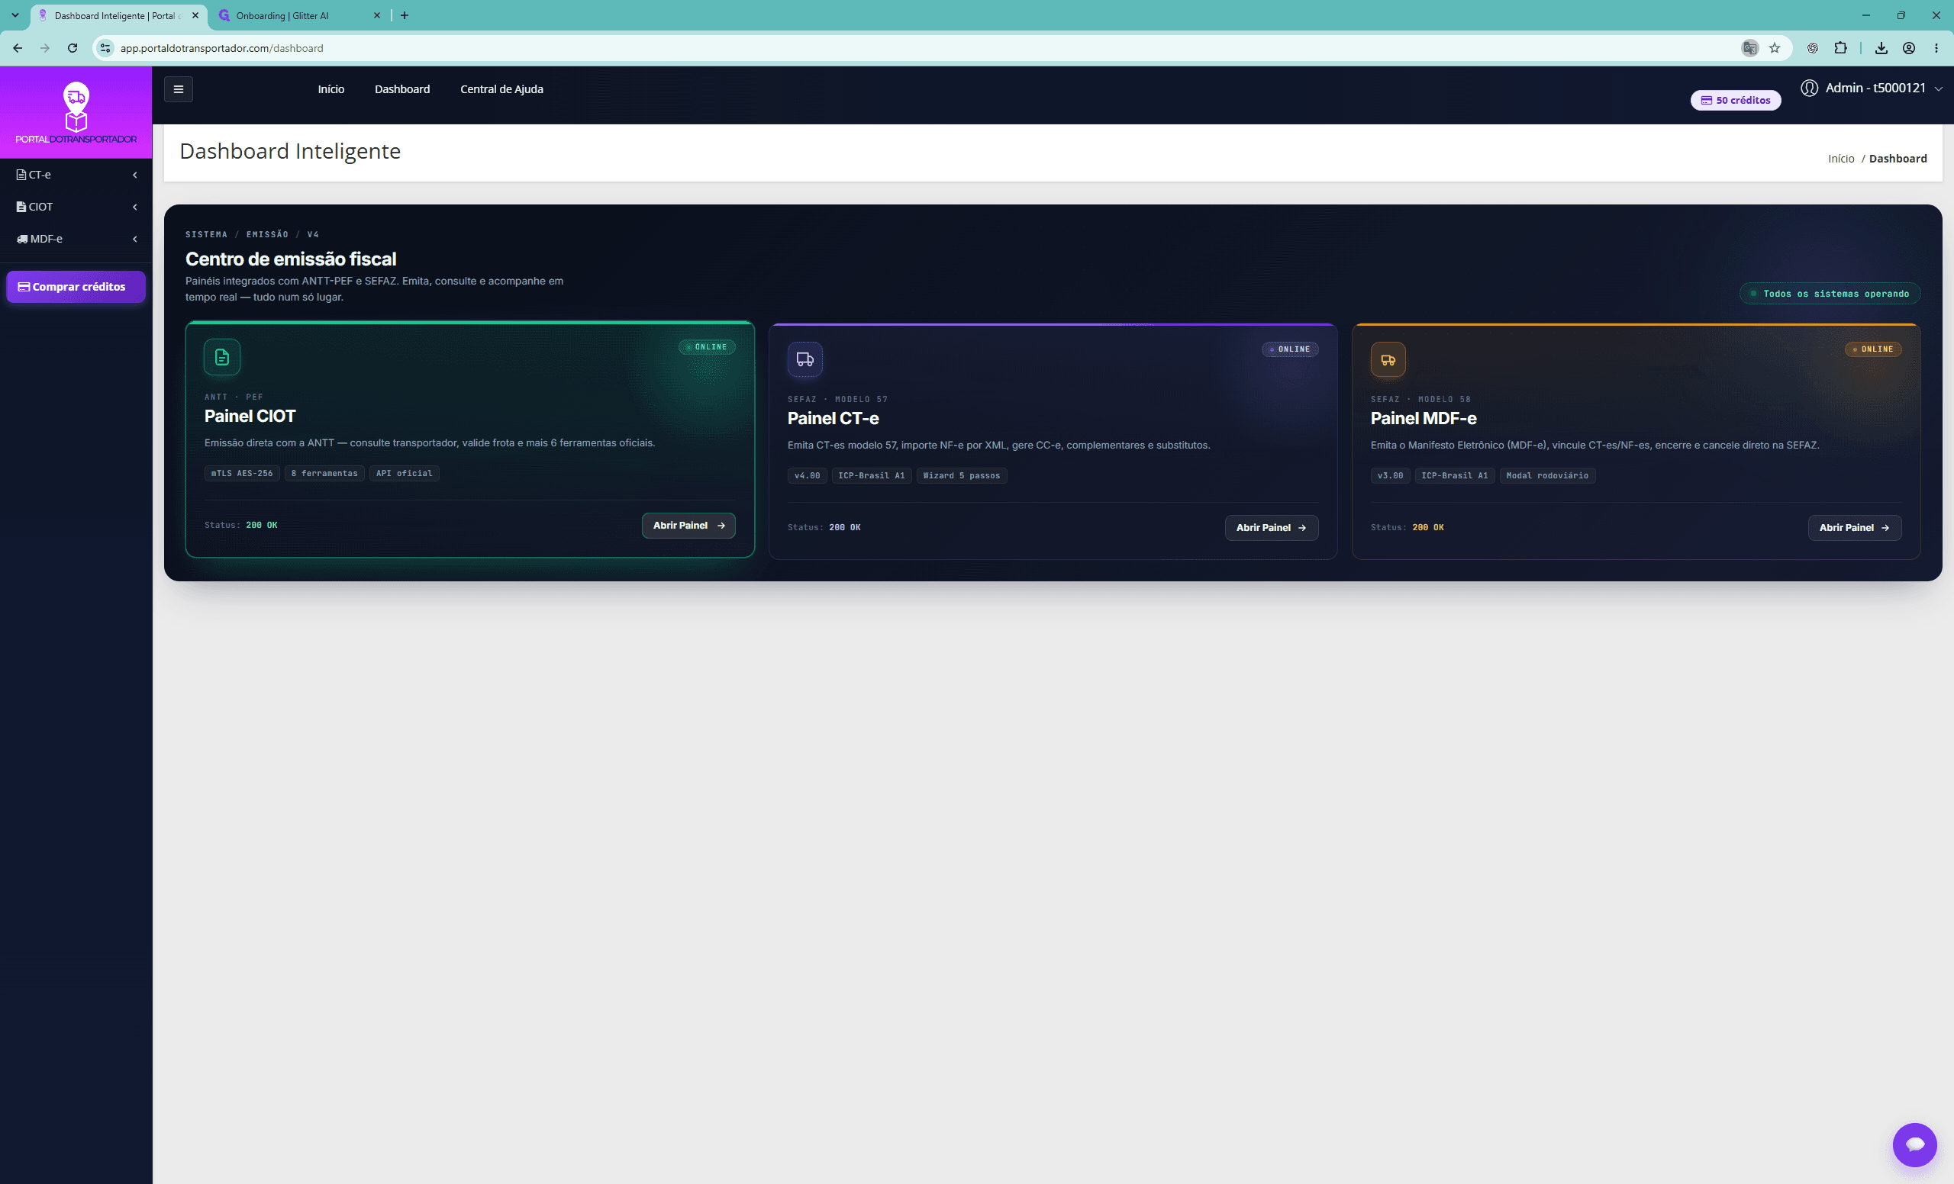Screen dimensions: 1954x1184
Task: Click the browser forward arrow
Action: pyautogui.click(x=44, y=48)
